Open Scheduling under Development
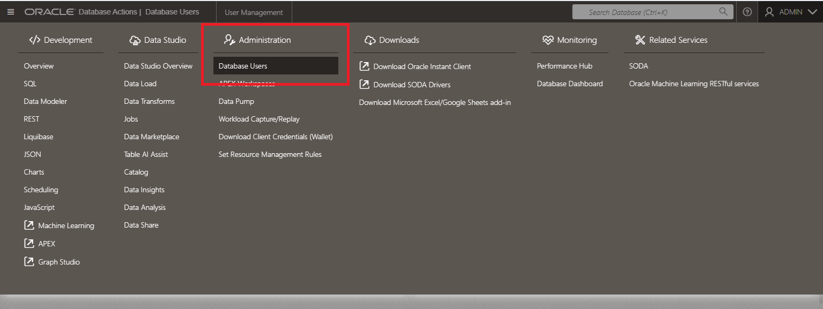Screen dimensions: 823x309 41,190
